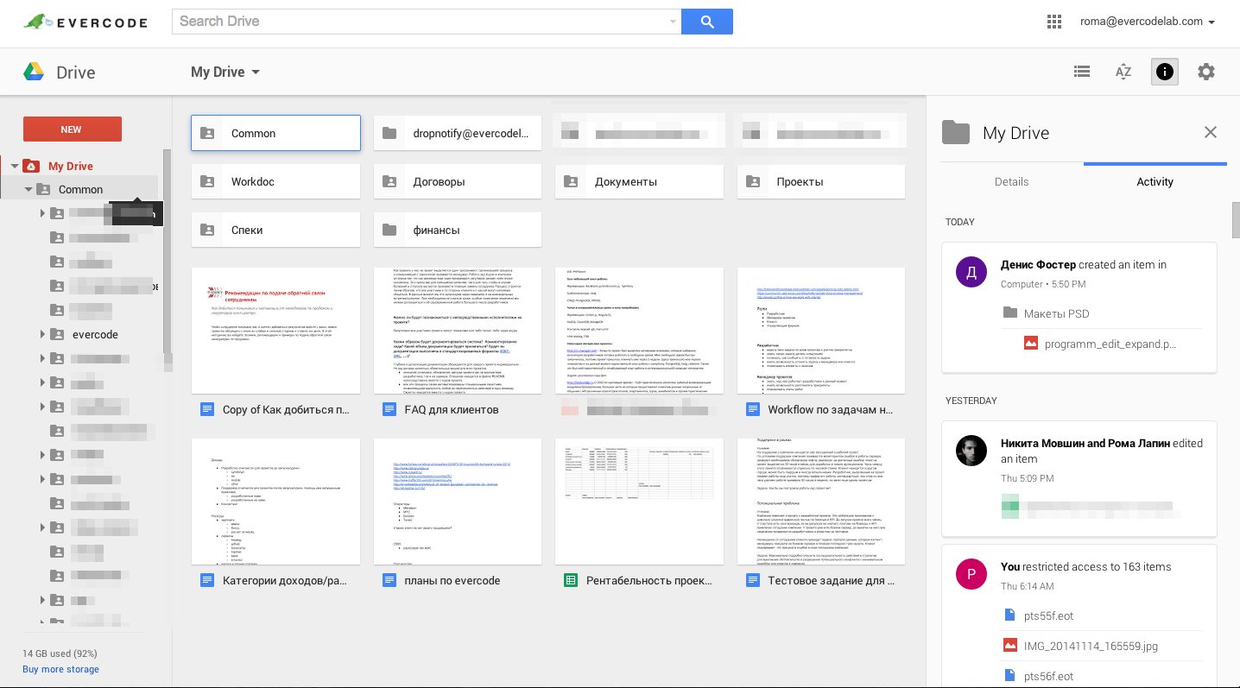The width and height of the screenshot is (1240, 688).
Task: Switch to the Details tab
Action: point(1011,181)
